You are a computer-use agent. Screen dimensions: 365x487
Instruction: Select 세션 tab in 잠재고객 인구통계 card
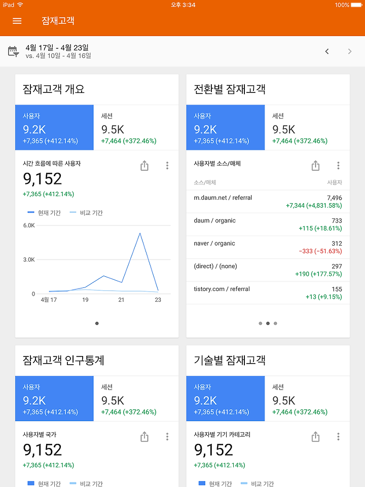coord(136,399)
